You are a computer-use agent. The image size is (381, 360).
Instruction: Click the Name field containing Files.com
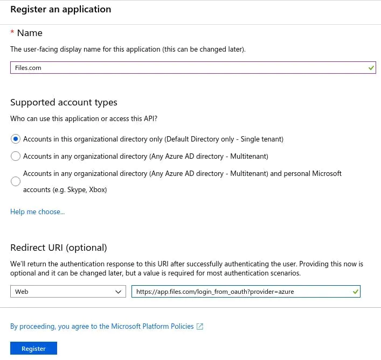point(193,68)
